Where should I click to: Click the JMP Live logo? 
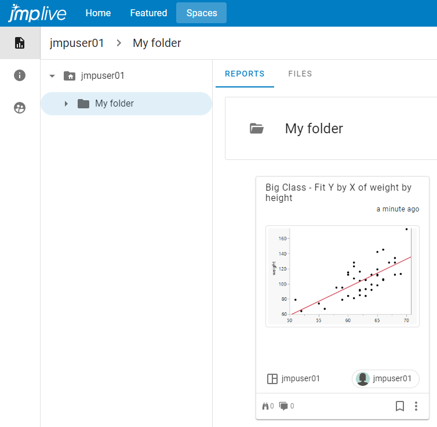37,13
